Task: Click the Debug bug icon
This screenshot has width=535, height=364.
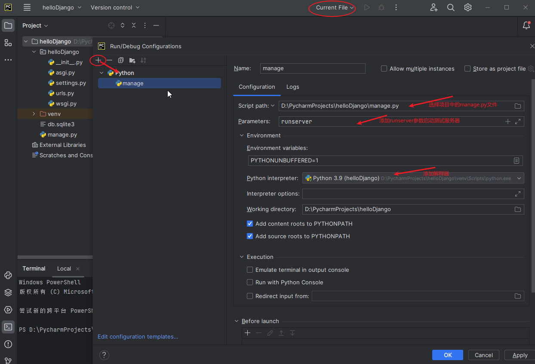Action: coord(381,7)
